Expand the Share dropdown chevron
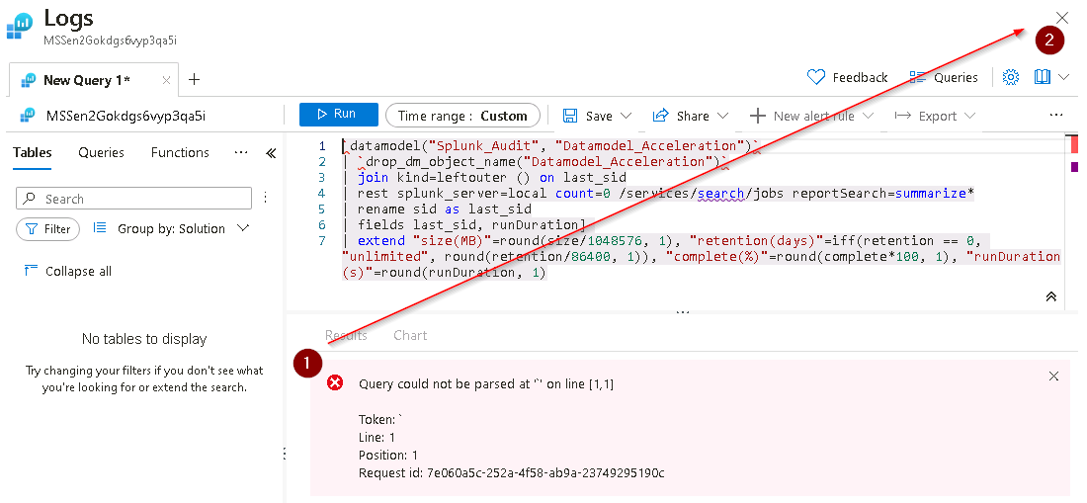 (722, 116)
